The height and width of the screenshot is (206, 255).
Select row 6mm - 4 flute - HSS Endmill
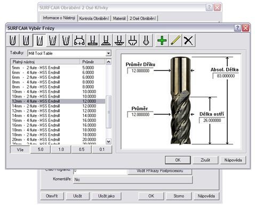point(58,73)
